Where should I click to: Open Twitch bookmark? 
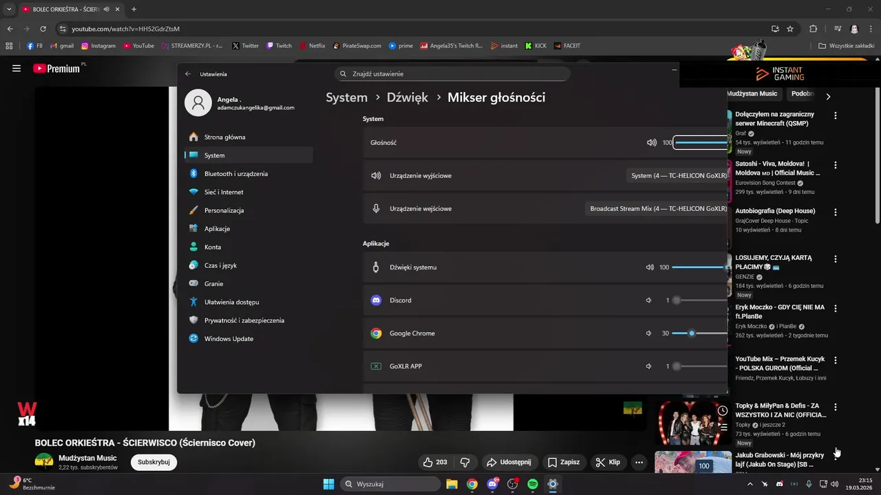pyautogui.click(x=279, y=46)
